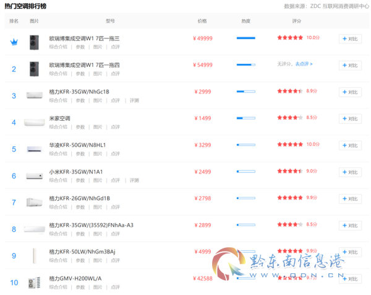371x295 pixels.
Task: Click rank number 2
Action: pyautogui.click(x=14, y=69)
